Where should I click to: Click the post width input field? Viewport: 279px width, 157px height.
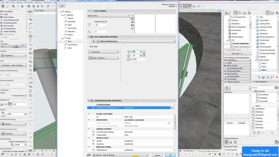pos(136,51)
